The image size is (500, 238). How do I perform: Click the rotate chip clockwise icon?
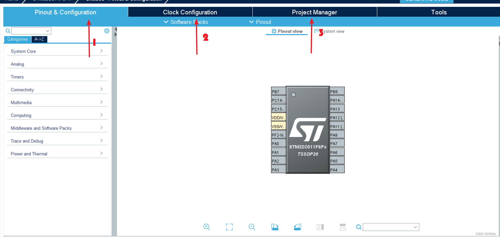tap(275, 227)
